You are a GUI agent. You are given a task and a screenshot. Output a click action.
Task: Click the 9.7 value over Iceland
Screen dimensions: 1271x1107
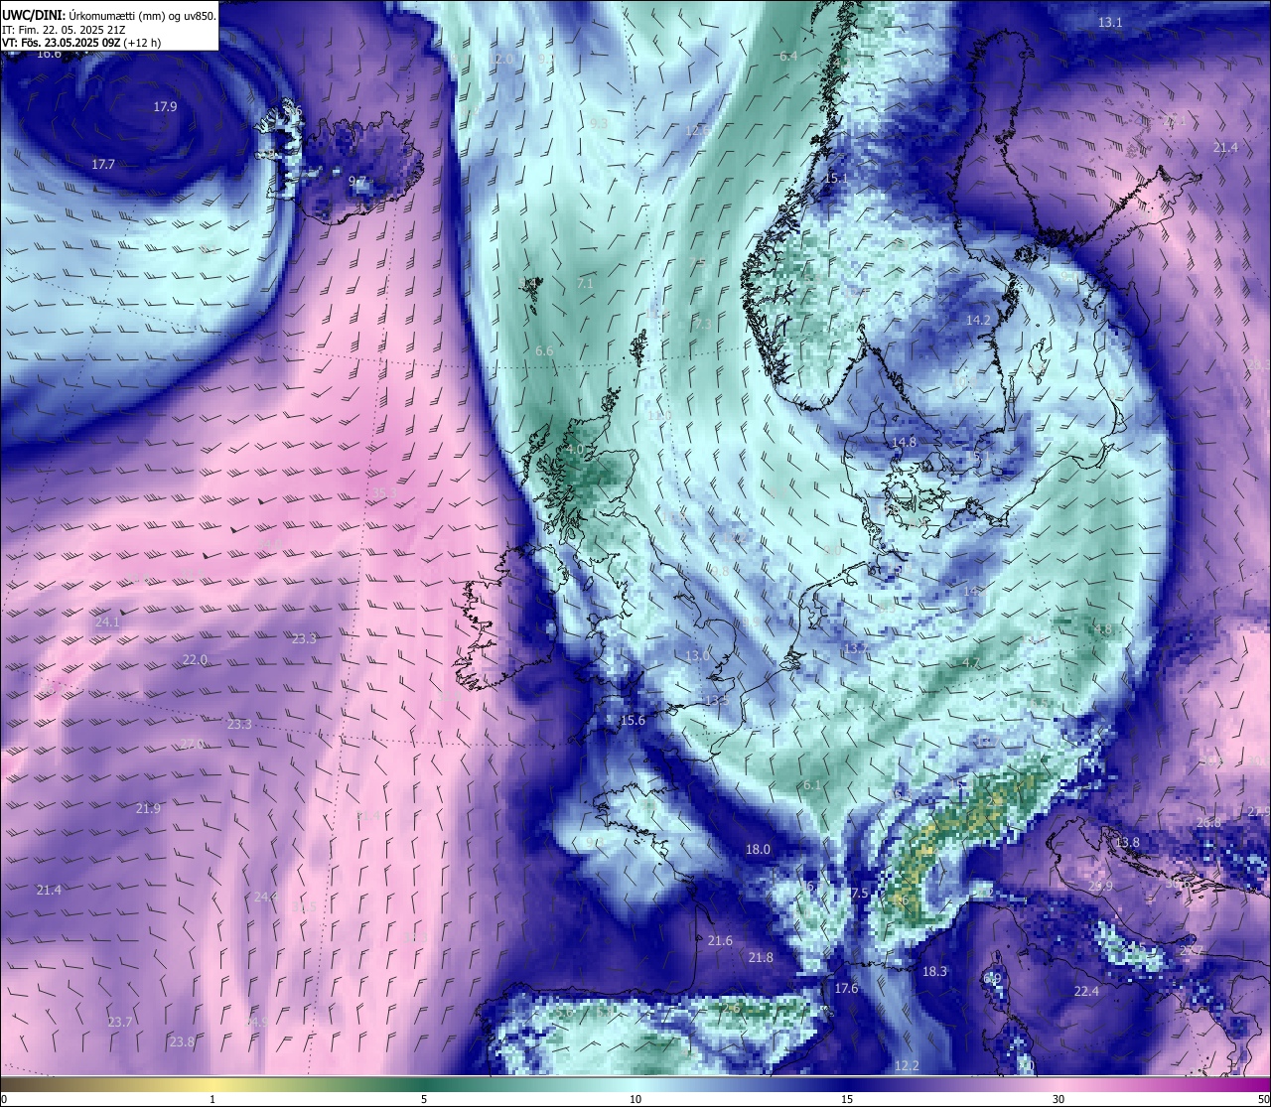356,182
